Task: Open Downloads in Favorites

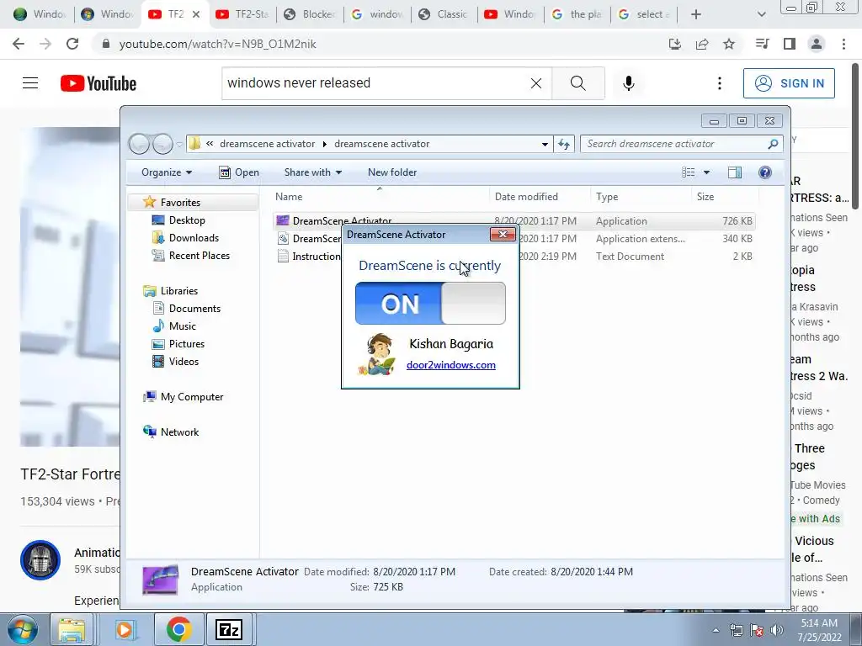Action: pyautogui.click(x=194, y=238)
